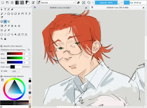Select the Fill bucket tool
The image size is (147, 108).
click(x=15, y=26)
